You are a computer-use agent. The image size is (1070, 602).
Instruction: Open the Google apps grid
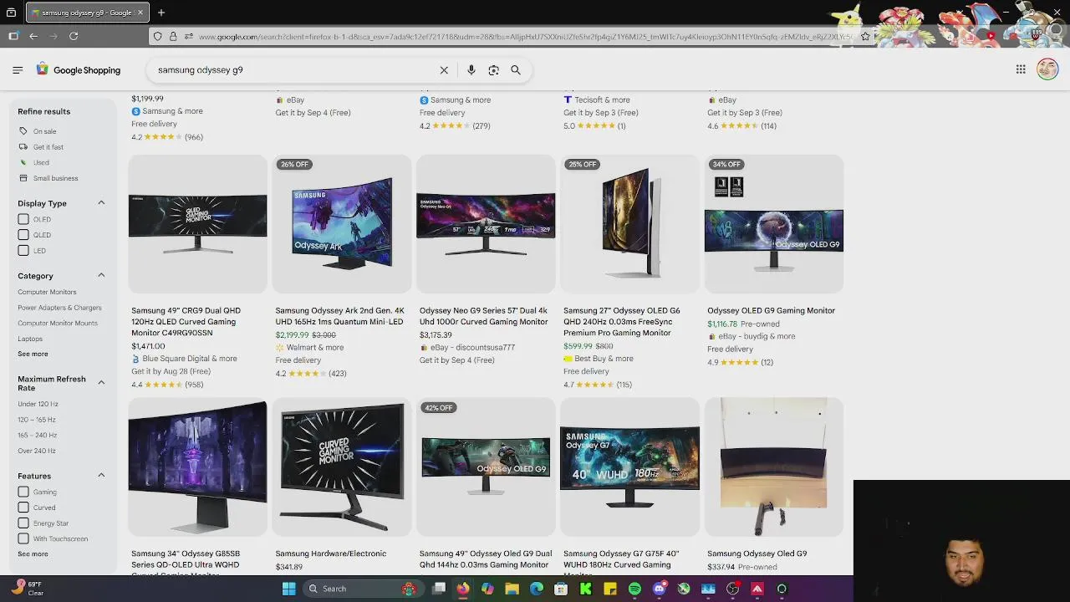[x=1021, y=69]
